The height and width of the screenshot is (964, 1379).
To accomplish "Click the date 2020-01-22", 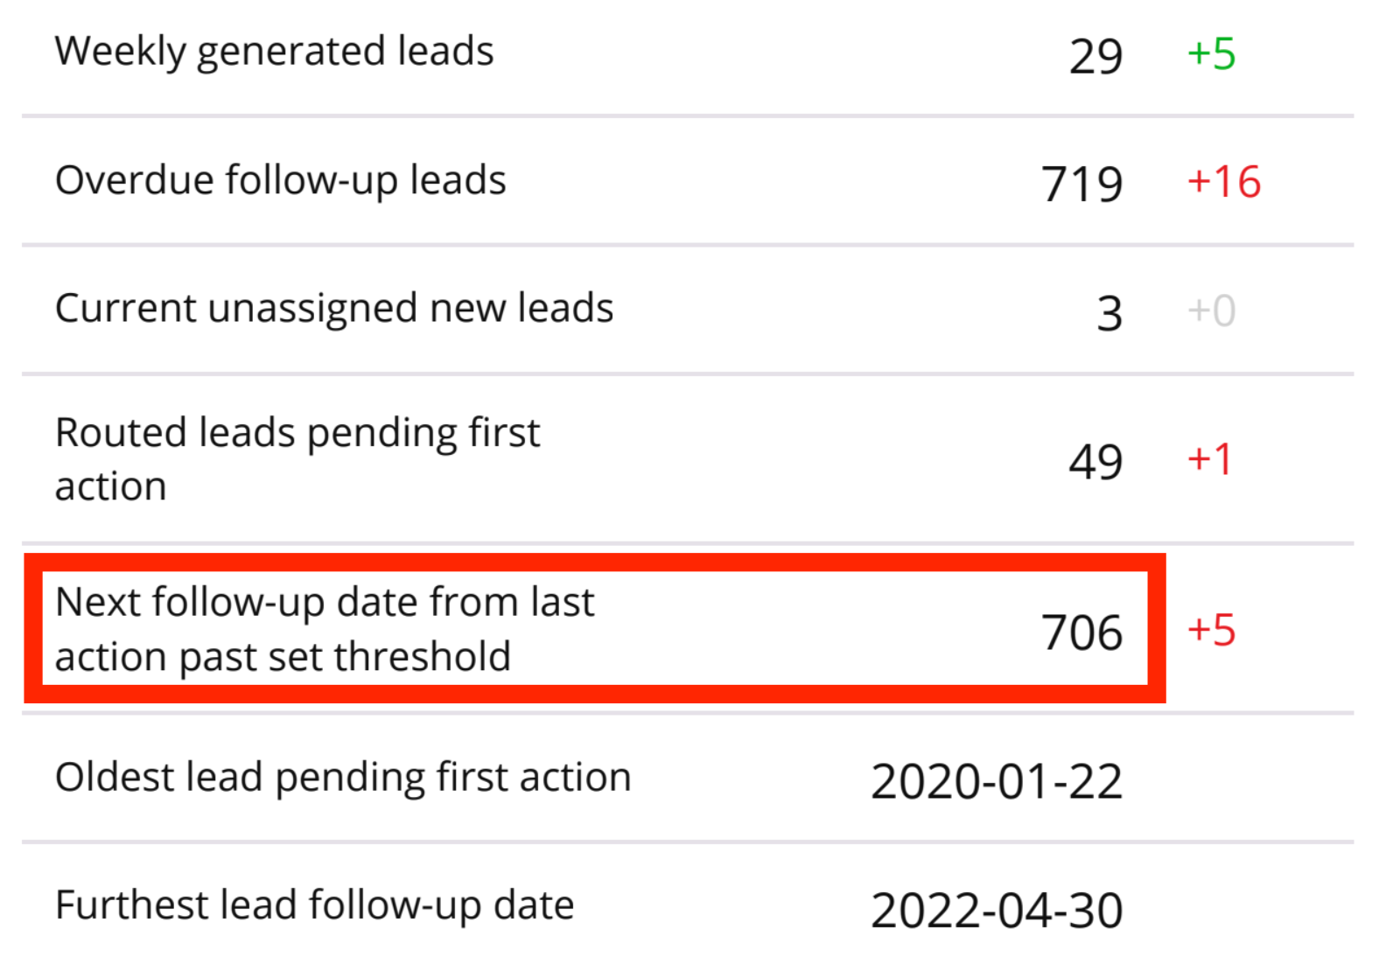I will click(996, 781).
